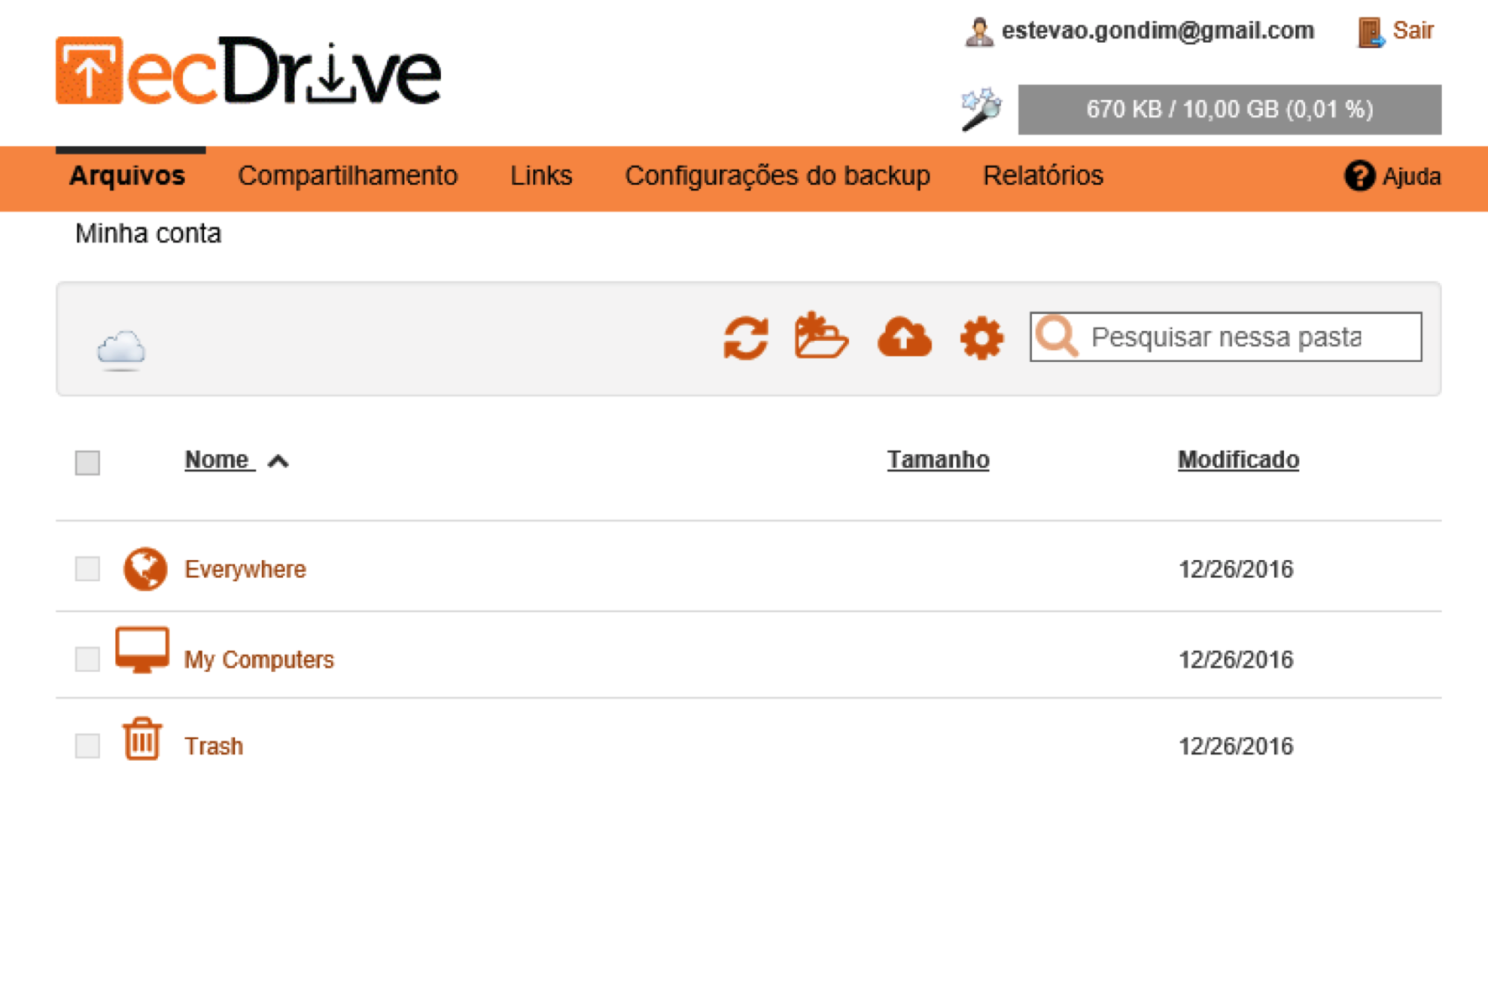This screenshot has width=1488, height=1001.
Task: Open the Relatórios tab
Action: coord(1043,176)
